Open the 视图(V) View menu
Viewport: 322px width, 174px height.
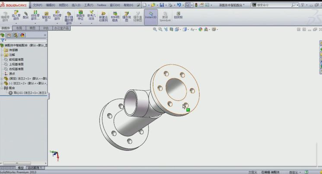tap(63, 5)
